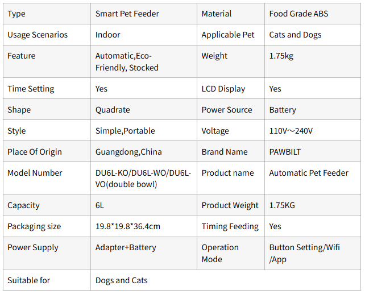The width and height of the screenshot is (365, 294).
Task: Click the 'Simple,Portable' style value
Action: tap(125, 131)
